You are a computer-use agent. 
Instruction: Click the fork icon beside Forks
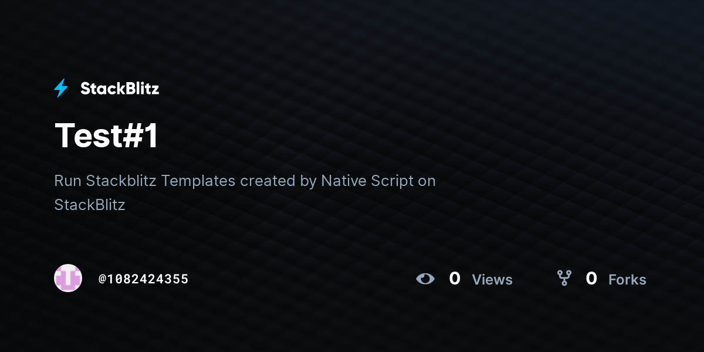(x=564, y=278)
